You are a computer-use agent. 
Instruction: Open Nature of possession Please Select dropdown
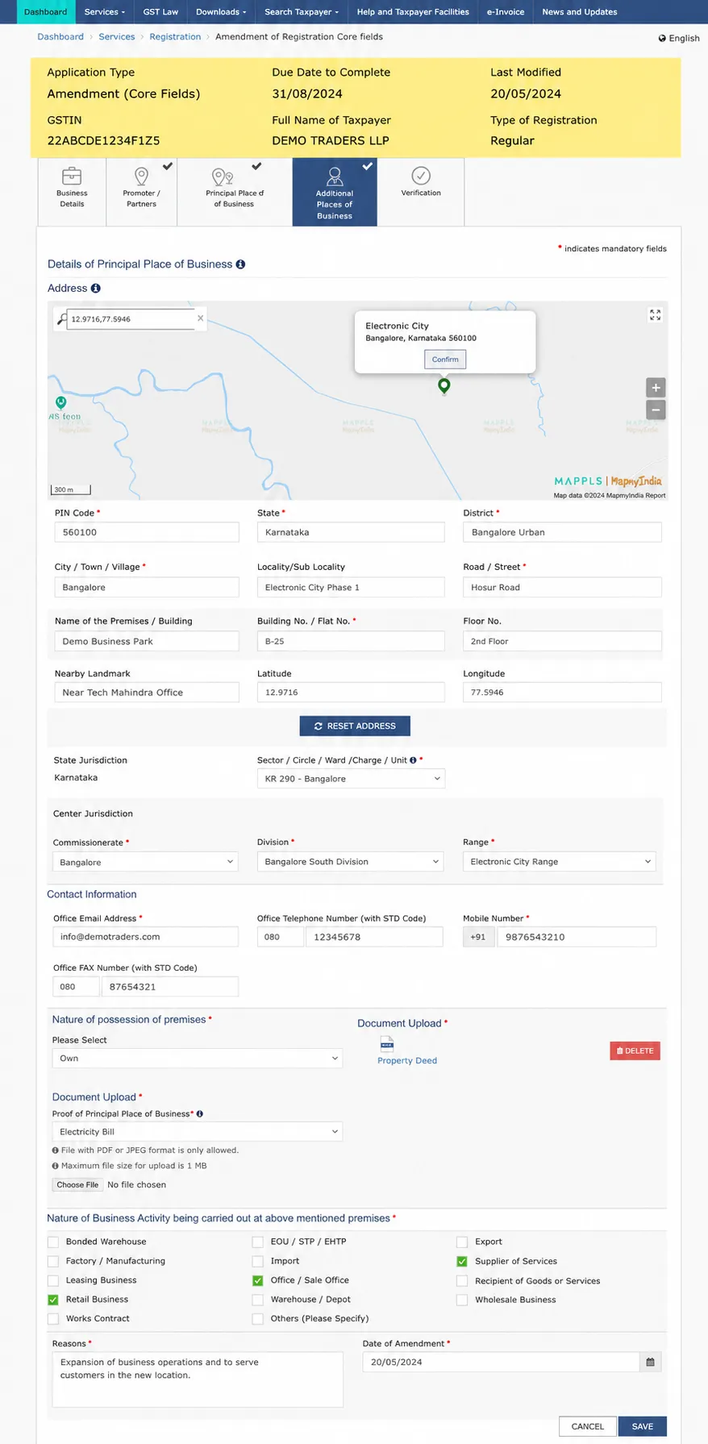pyautogui.click(x=198, y=1059)
